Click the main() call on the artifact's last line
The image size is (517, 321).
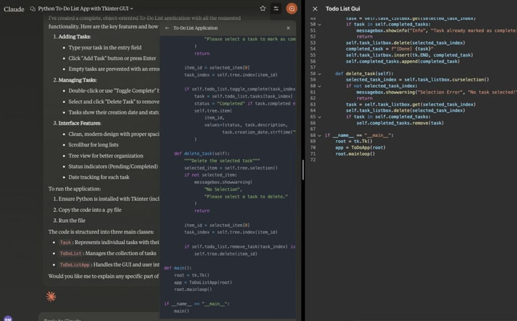point(182,311)
